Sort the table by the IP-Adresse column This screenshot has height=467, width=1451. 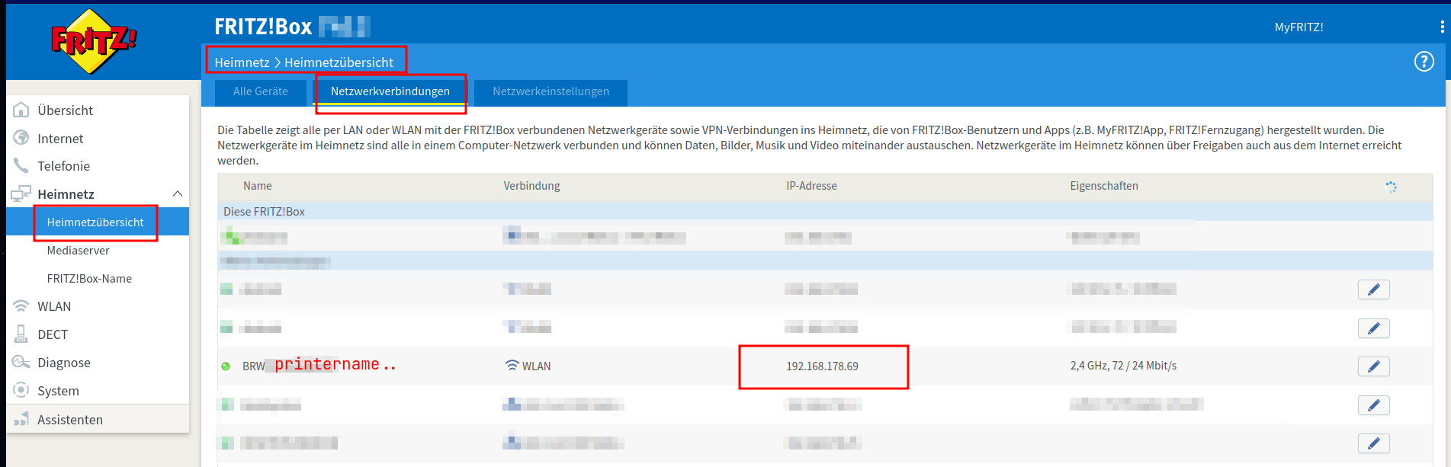811,186
